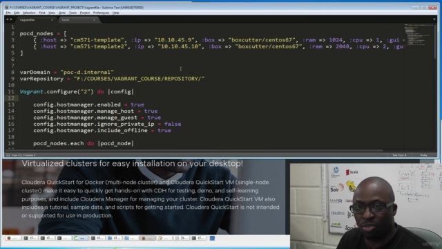Viewport: 442px width, 249px height.
Task: Open the Tab Size: 4 selector
Action: [x=399, y=155]
